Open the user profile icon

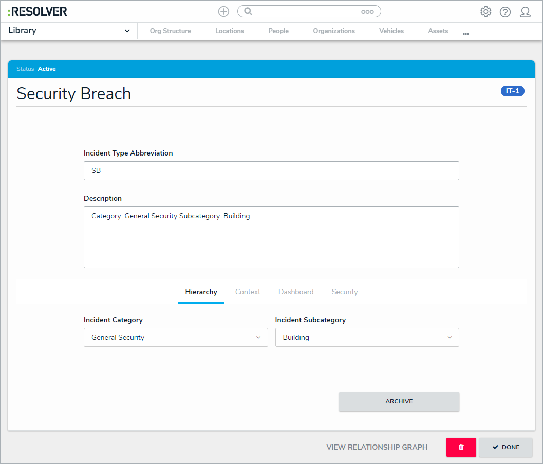(526, 12)
